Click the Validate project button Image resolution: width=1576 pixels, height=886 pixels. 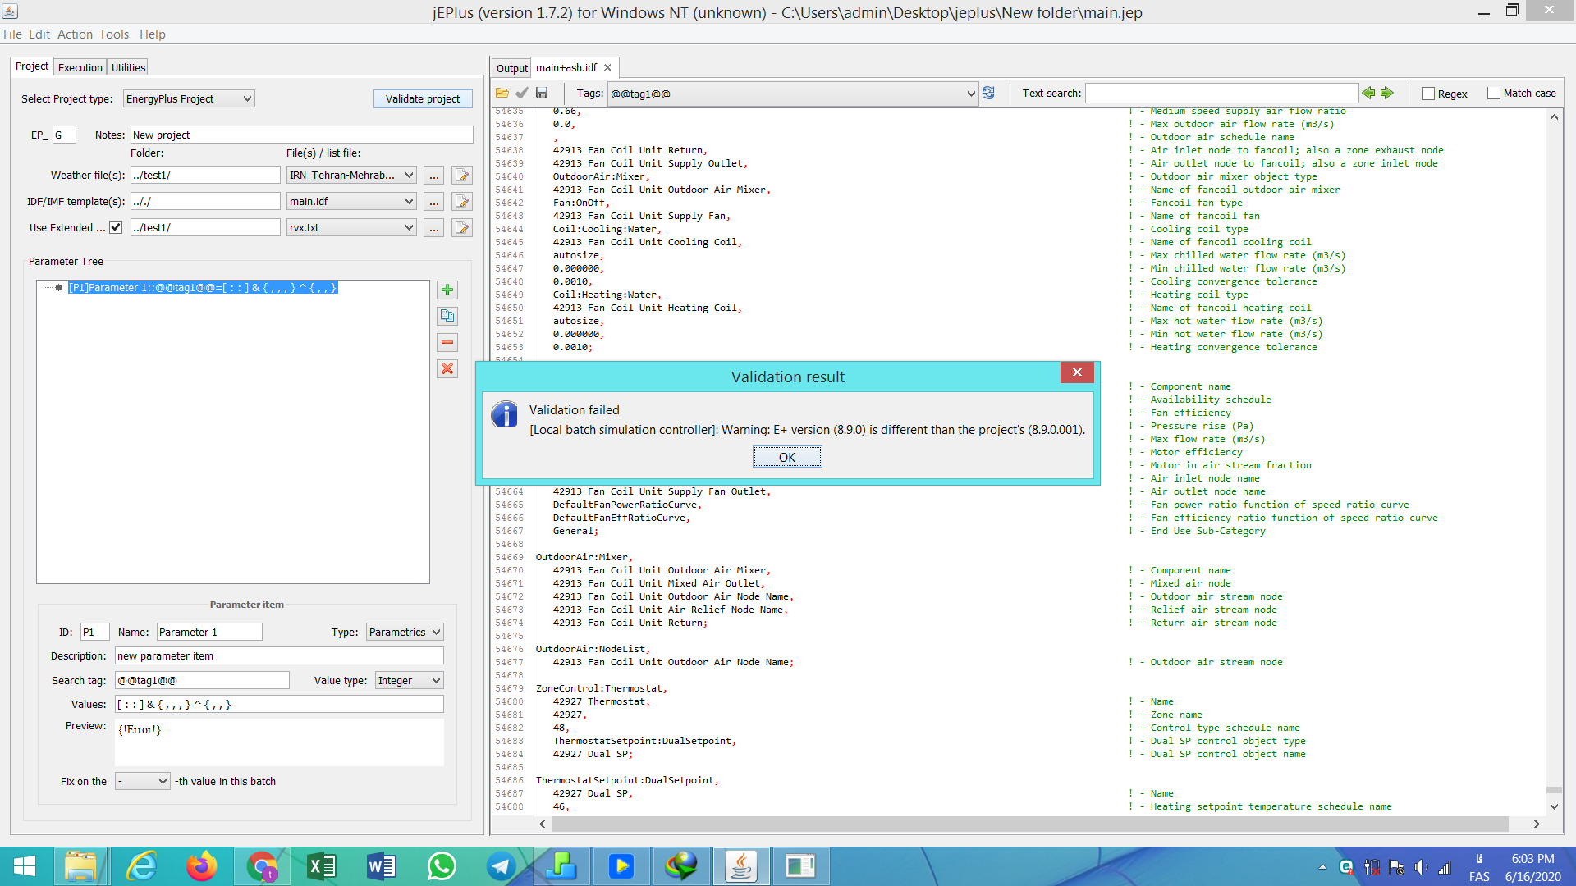click(423, 98)
